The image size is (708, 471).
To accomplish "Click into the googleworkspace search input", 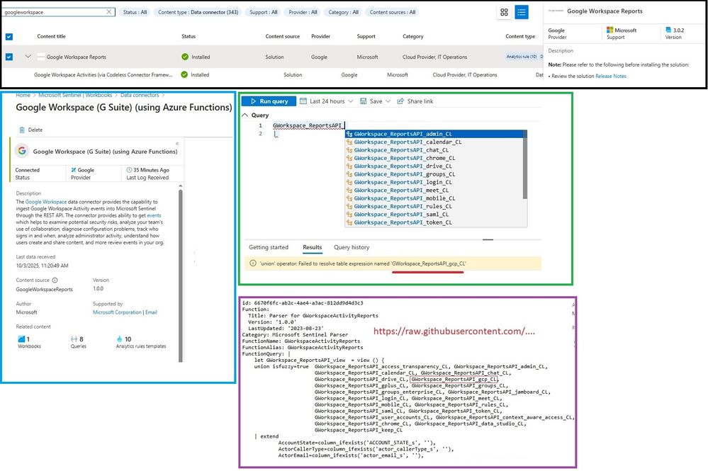I will pos(54,12).
